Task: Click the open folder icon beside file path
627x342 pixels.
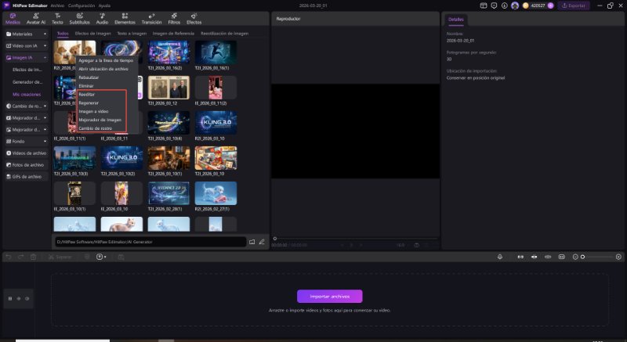Action: pos(252,242)
